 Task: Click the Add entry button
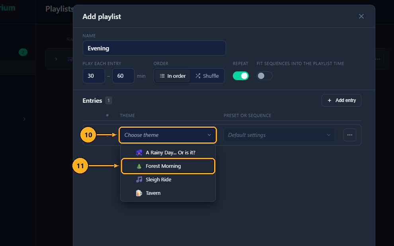[x=341, y=100]
